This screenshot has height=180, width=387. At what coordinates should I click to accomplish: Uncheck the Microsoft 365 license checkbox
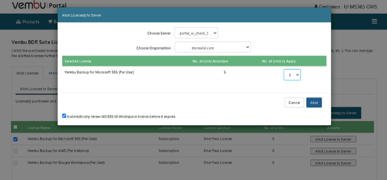(x=15, y=139)
